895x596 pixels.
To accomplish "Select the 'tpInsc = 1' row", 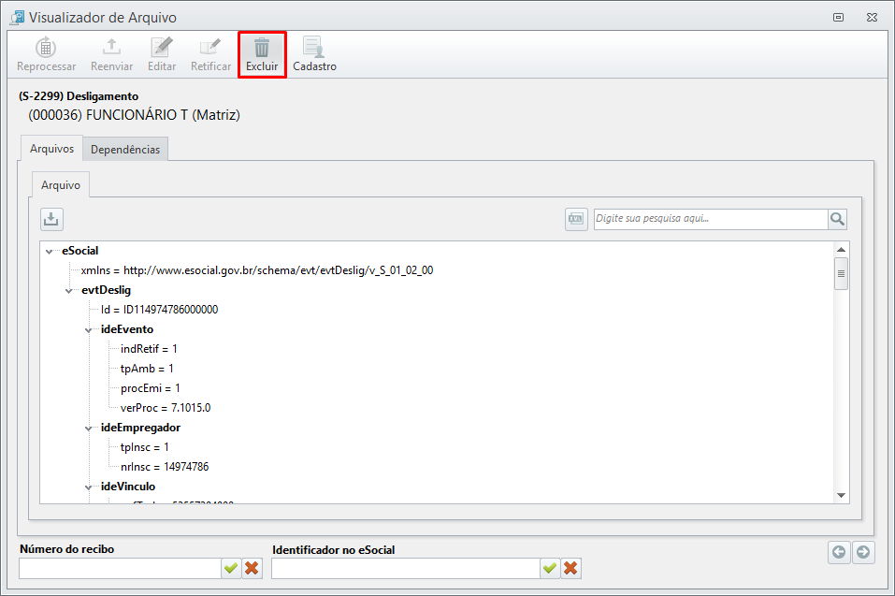I will [145, 447].
